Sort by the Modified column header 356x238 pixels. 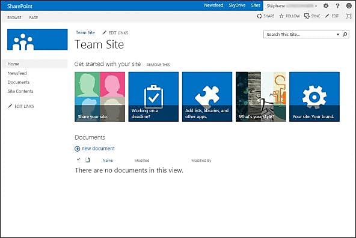click(x=142, y=161)
